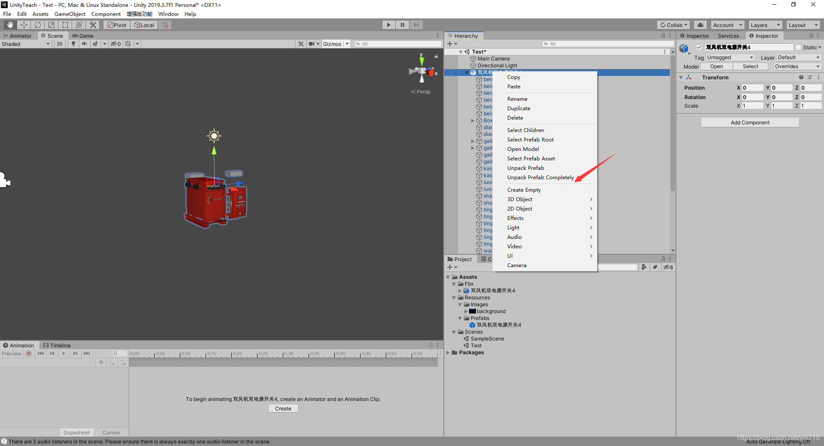Toggle scene audio with the speaker icon
Viewport: 824px width, 446px height.
(x=85, y=44)
